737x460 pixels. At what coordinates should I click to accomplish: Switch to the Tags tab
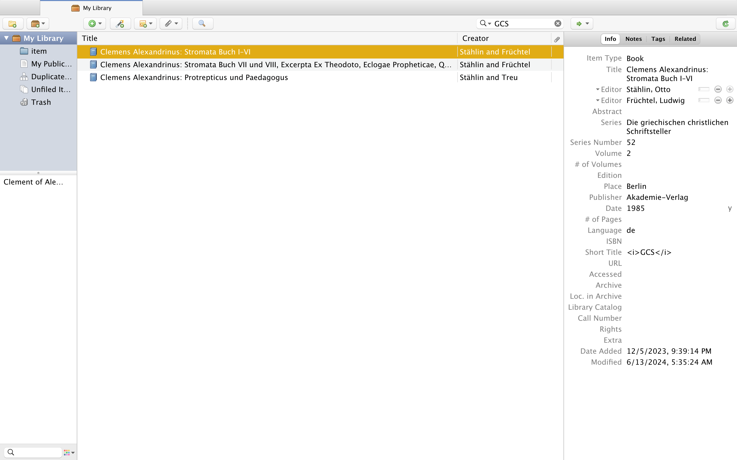point(658,39)
